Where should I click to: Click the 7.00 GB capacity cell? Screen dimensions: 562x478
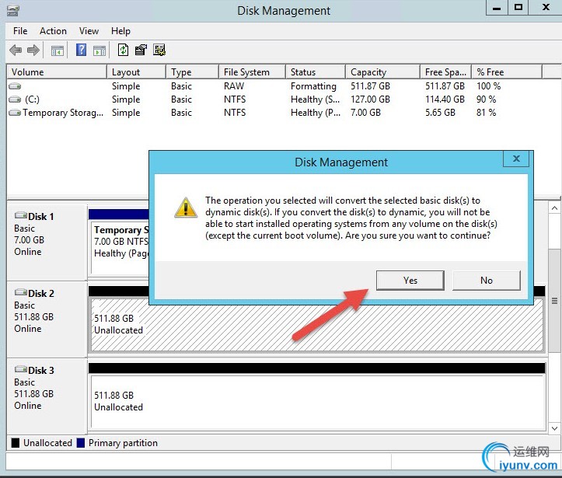tap(365, 113)
